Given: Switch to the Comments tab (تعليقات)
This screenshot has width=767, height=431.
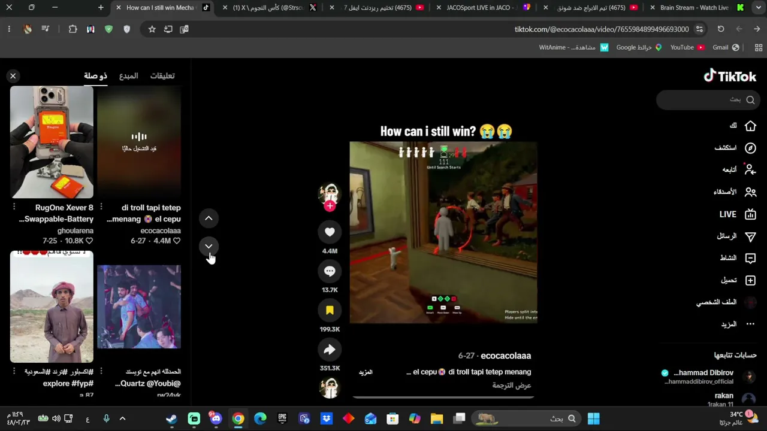Looking at the screenshot, I should [x=162, y=76].
